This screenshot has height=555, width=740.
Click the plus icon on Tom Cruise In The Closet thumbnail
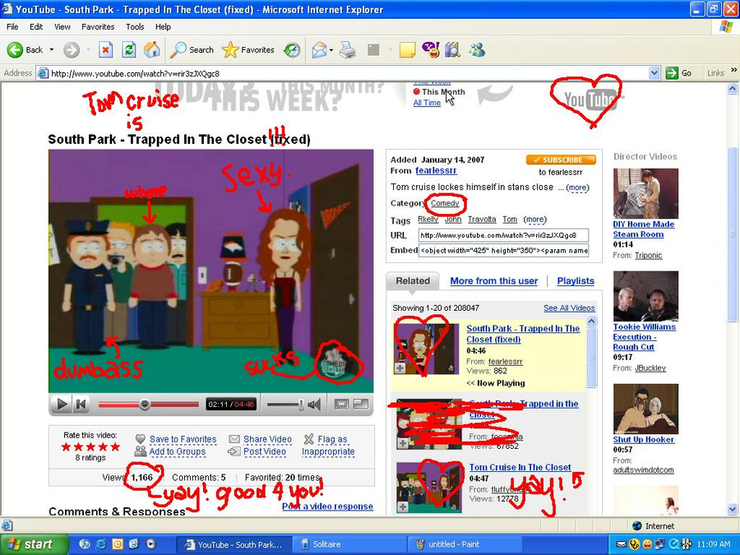(x=403, y=506)
